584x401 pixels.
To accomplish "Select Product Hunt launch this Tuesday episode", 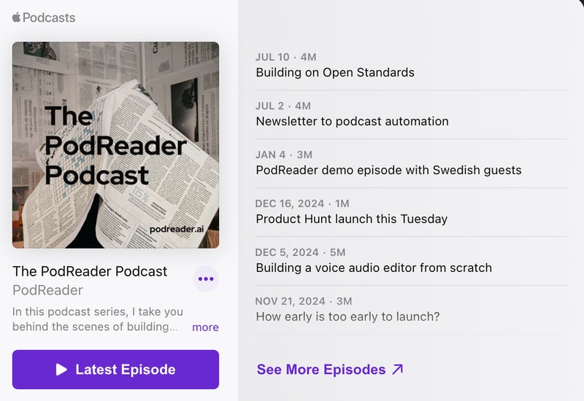I will coord(351,219).
